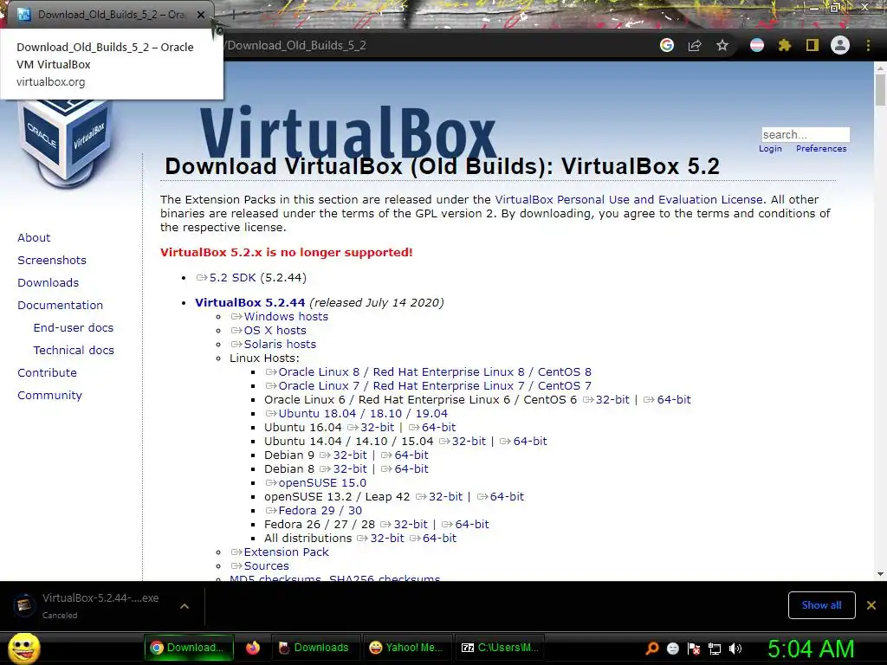Go to the About page

(x=34, y=237)
